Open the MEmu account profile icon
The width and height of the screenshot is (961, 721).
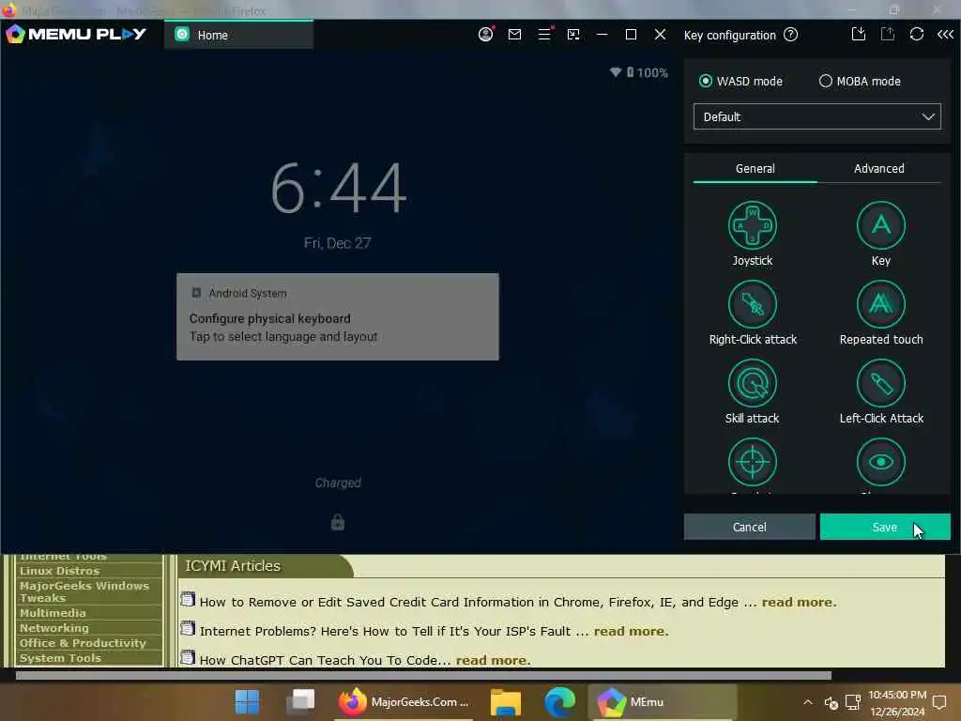coord(485,35)
